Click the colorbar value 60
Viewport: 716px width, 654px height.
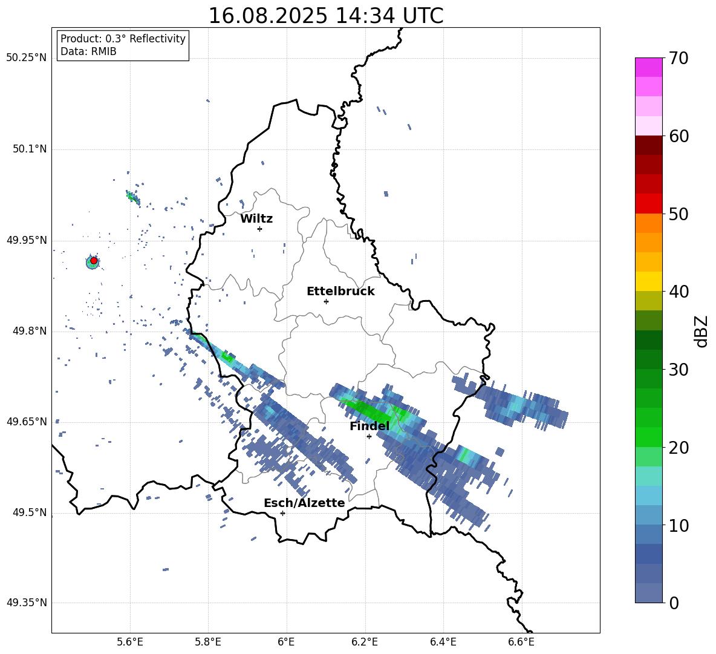679,136
